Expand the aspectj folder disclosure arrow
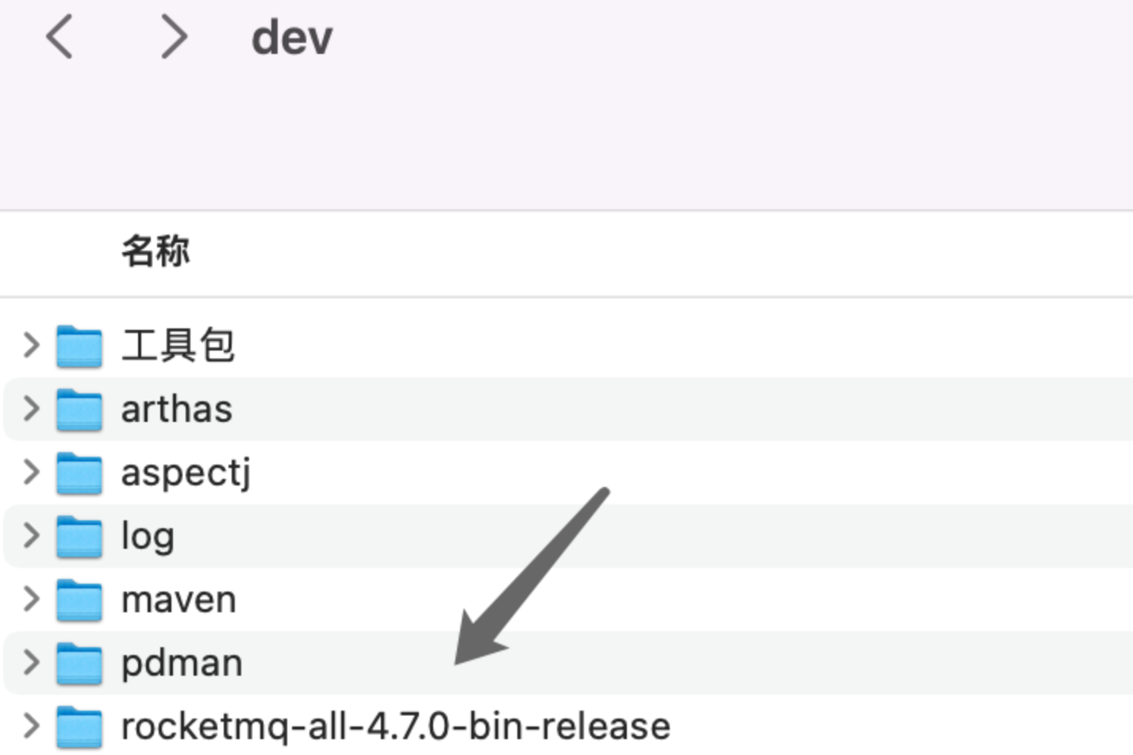The height and width of the screenshot is (755, 1133). [x=31, y=472]
